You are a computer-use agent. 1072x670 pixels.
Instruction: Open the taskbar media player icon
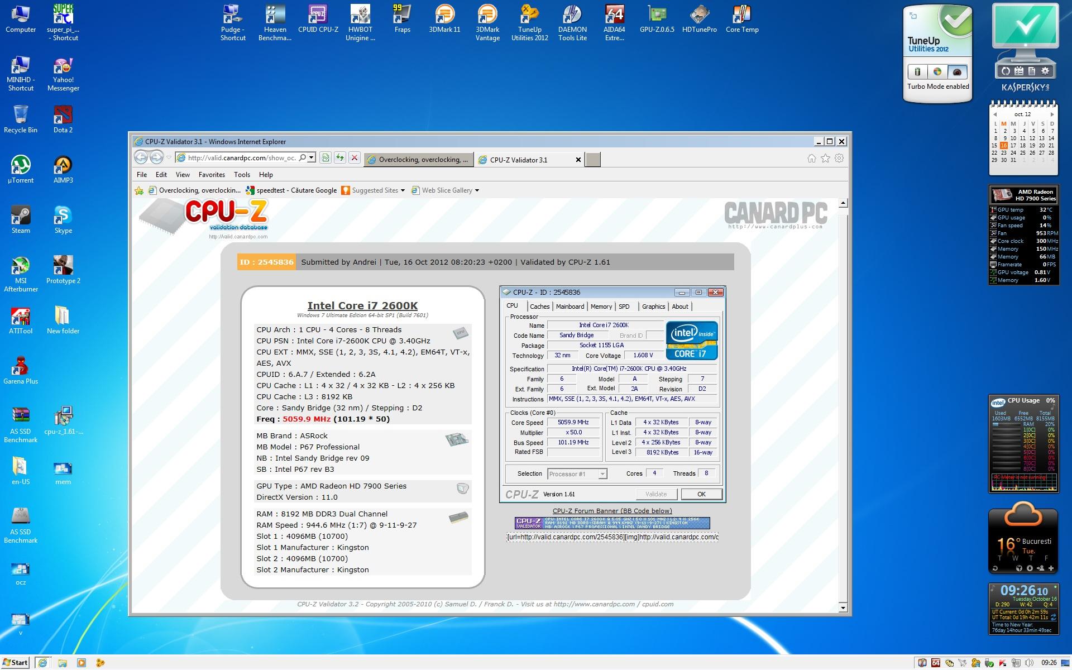tap(82, 663)
